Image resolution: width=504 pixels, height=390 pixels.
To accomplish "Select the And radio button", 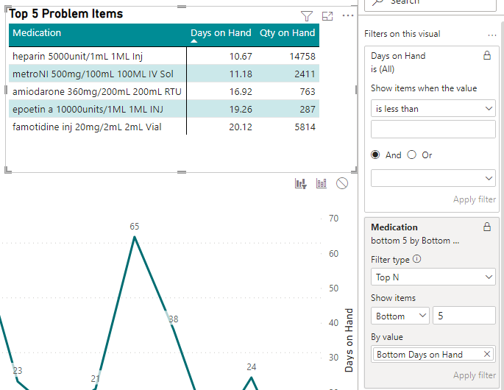I will [x=375, y=155].
